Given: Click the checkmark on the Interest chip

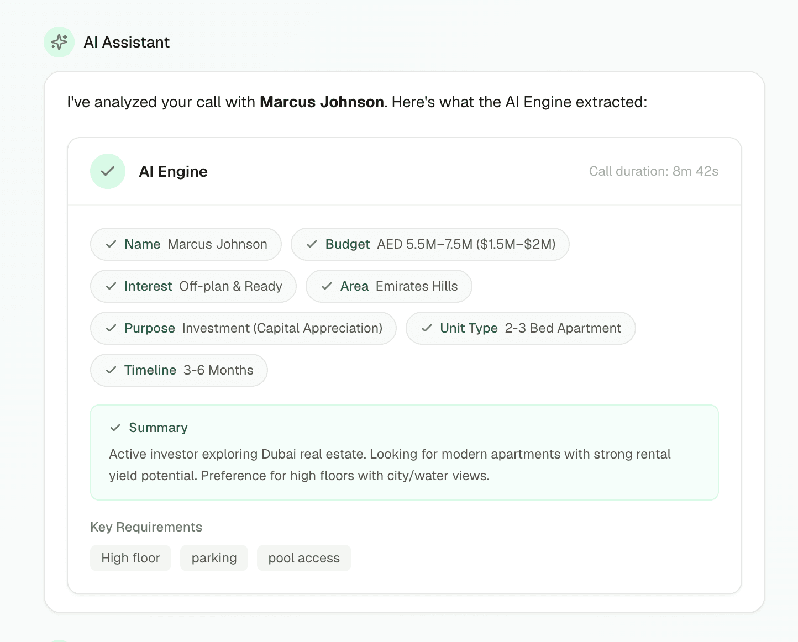Looking at the screenshot, I should [111, 286].
